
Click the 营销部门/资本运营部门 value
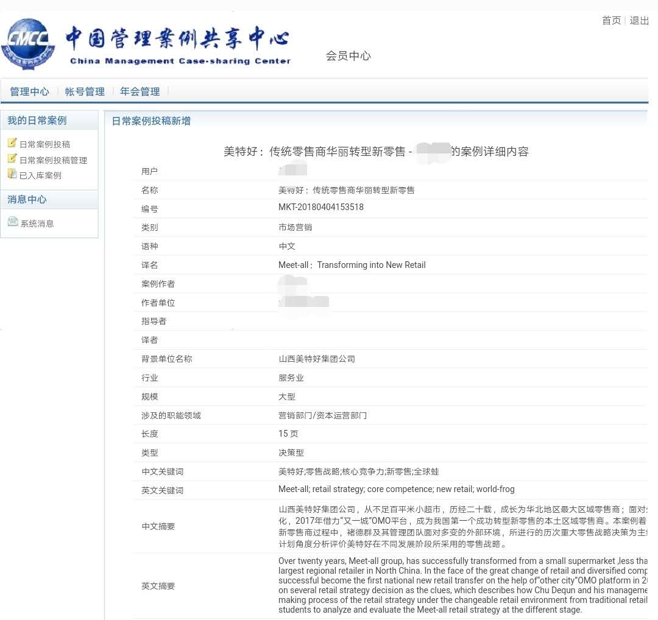point(323,416)
